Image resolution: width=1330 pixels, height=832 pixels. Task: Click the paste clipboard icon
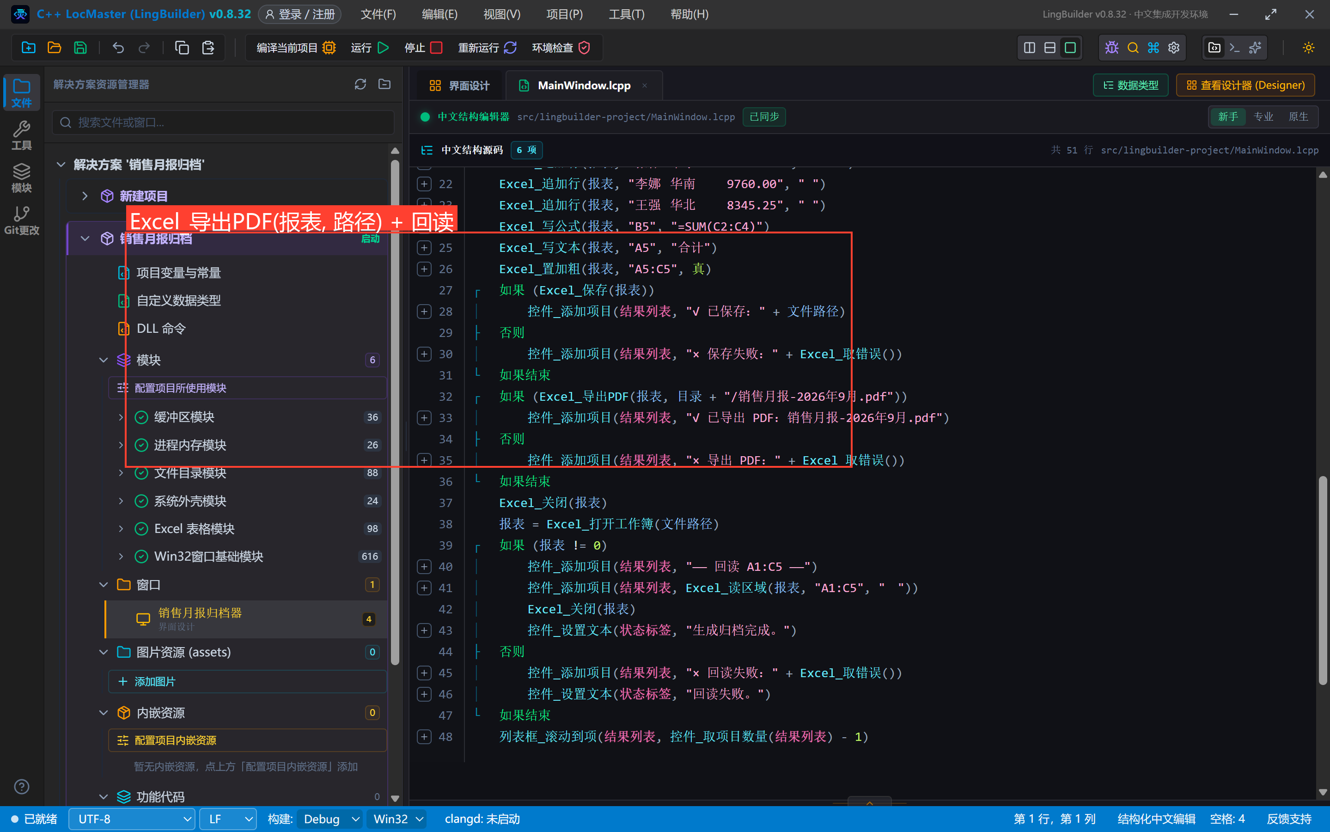(208, 48)
